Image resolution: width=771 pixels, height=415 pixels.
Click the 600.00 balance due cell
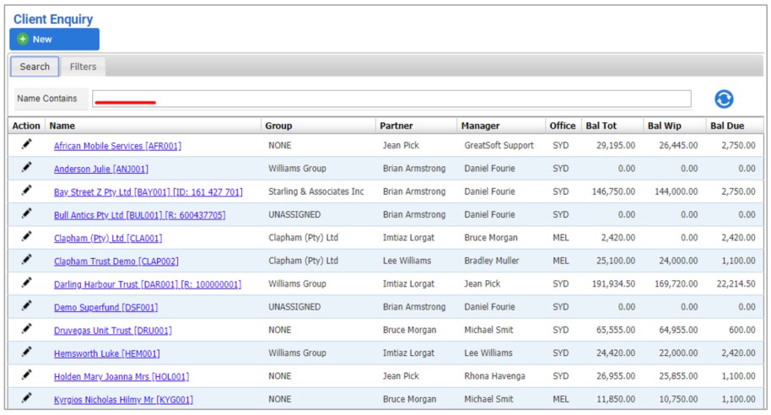pyautogui.click(x=742, y=330)
